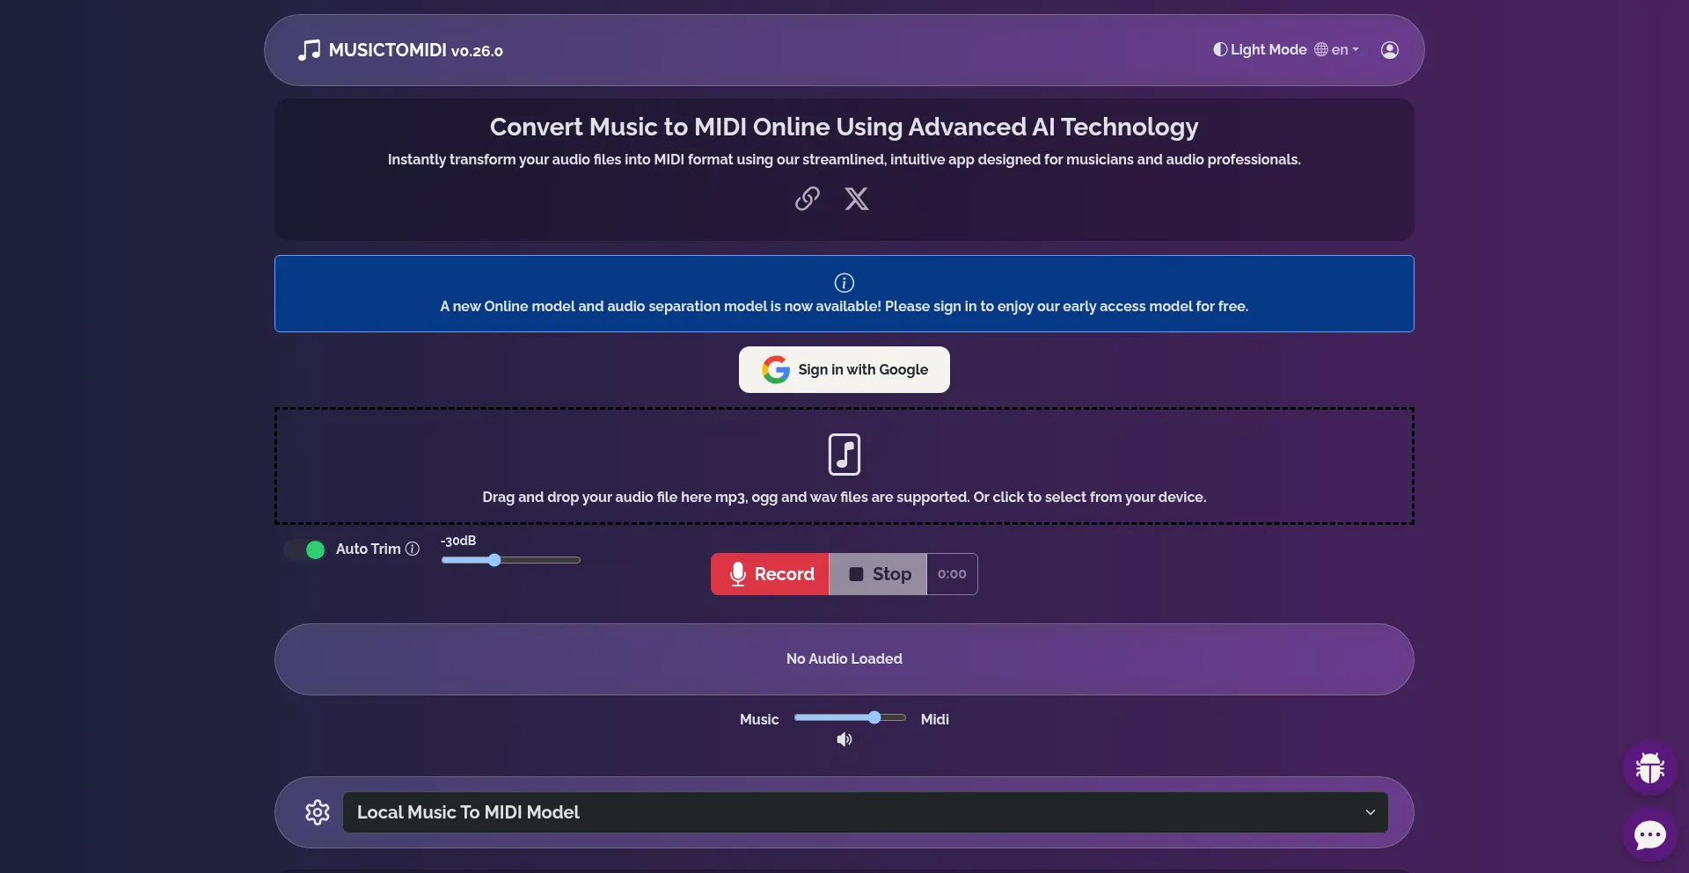
Task: Sign in with Google
Action: pos(844,369)
